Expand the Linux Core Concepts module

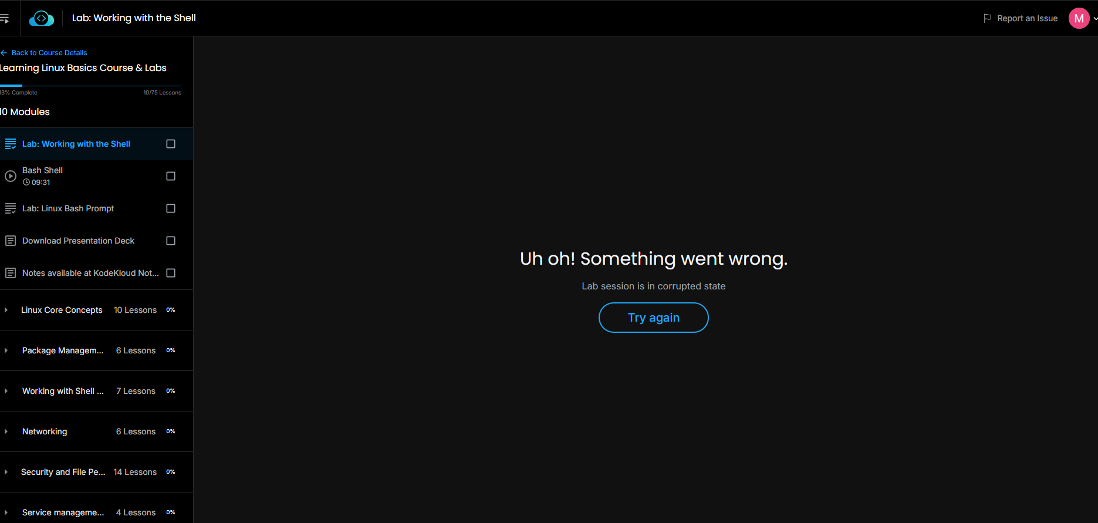(x=96, y=310)
